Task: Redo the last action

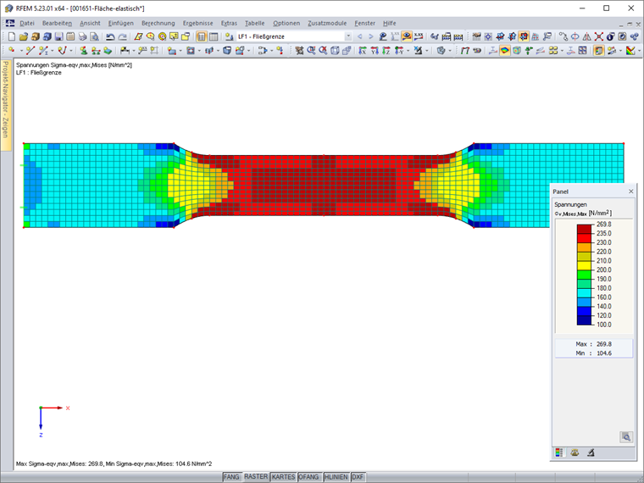Action: pyautogui.click(x=122, y=36)
